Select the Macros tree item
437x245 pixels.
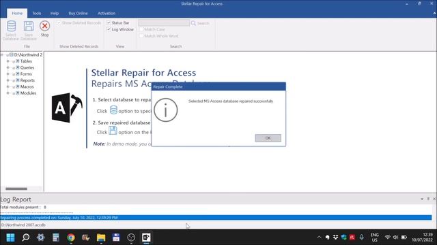click(27, 86)
